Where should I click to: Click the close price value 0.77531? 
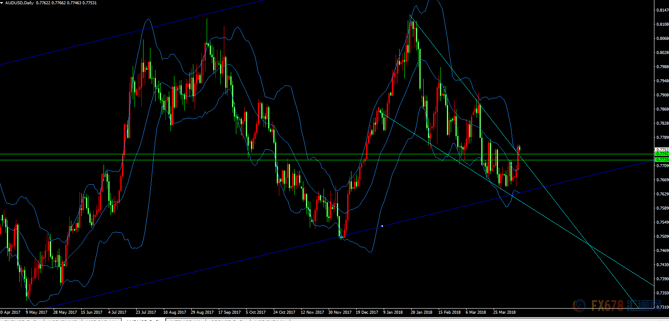pyautogui.click(x=90, y=3)
